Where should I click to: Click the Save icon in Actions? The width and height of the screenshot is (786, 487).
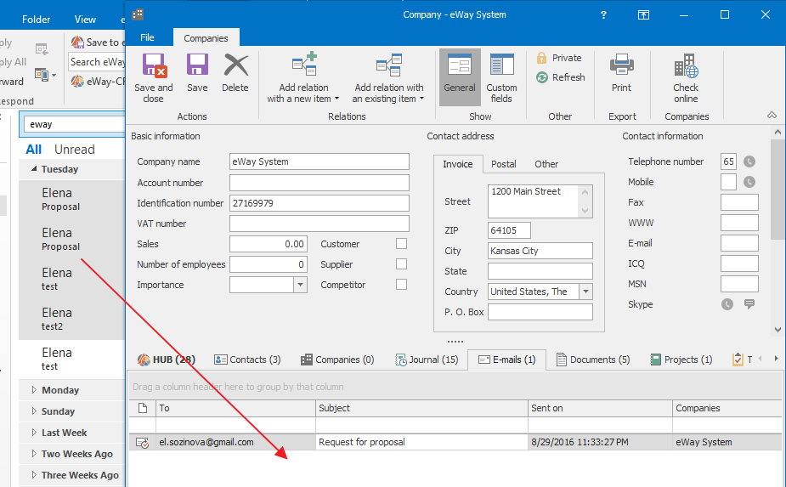coord(197,65)
